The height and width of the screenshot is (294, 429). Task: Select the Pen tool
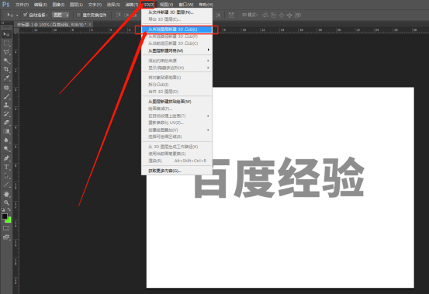[x=6, y=158]
